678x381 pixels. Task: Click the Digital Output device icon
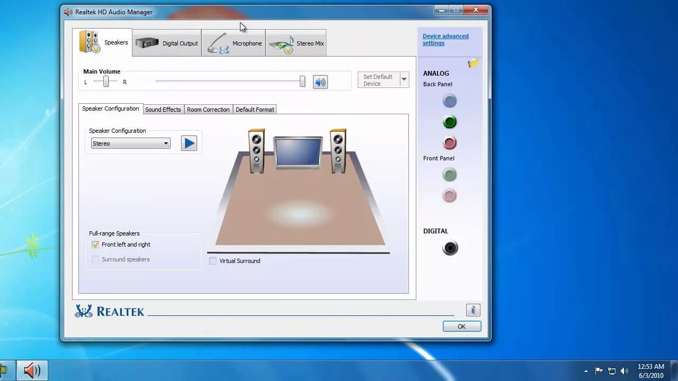pyautogui.click(x=147, y=43)
